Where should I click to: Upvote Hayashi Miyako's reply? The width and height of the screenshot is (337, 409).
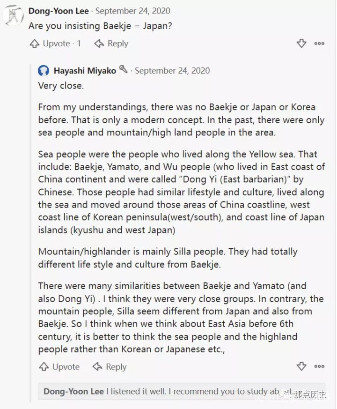pyautogui.click(x=59, y=367)
